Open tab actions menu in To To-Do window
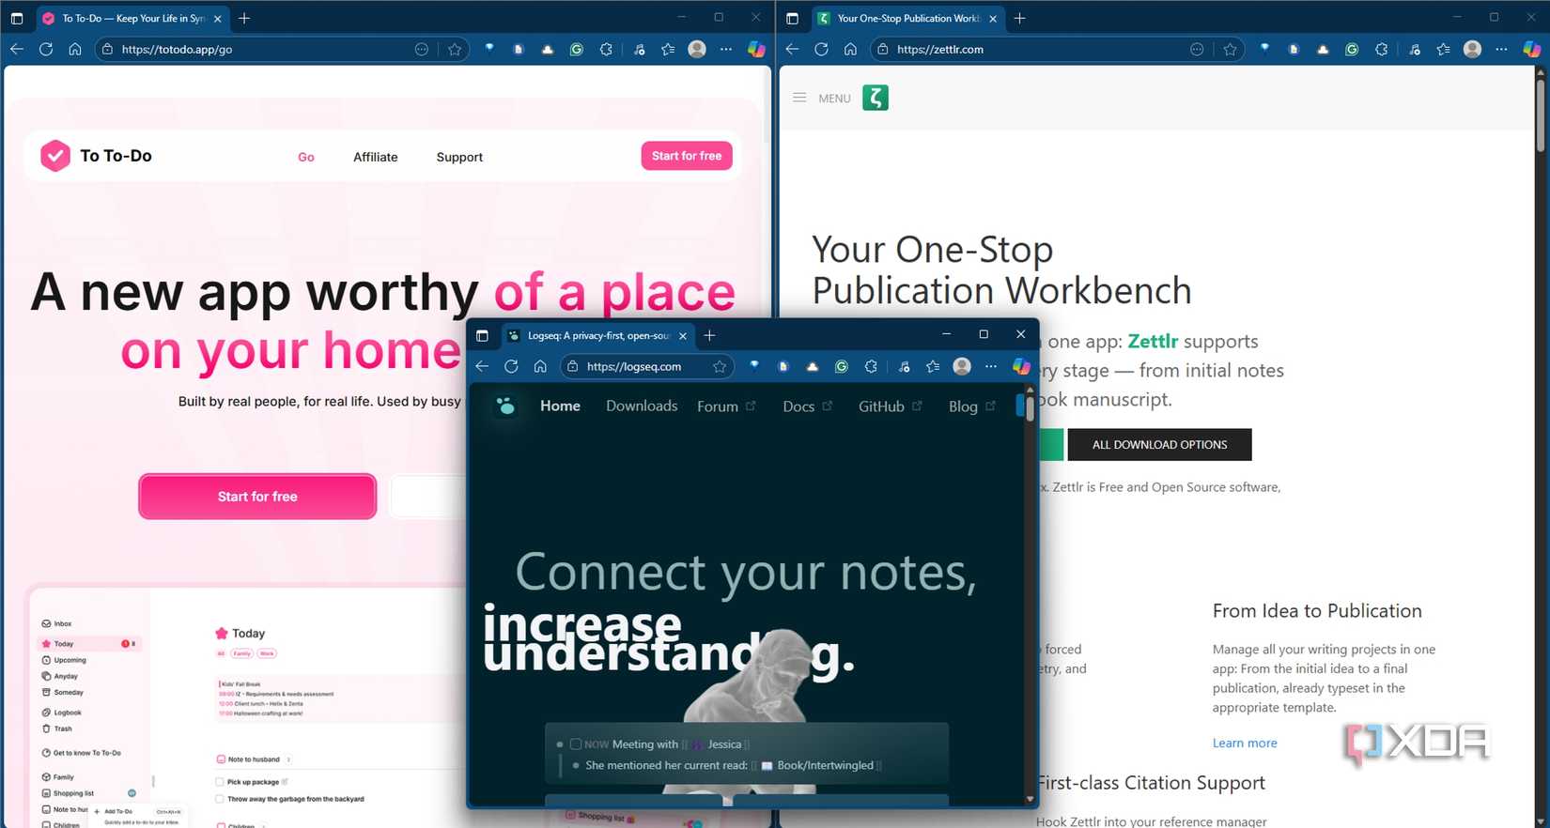This screenshot has width=1550, height=828. [x=17, y=18]
